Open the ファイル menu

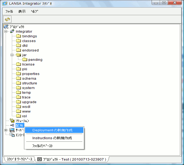click(9, 11)
